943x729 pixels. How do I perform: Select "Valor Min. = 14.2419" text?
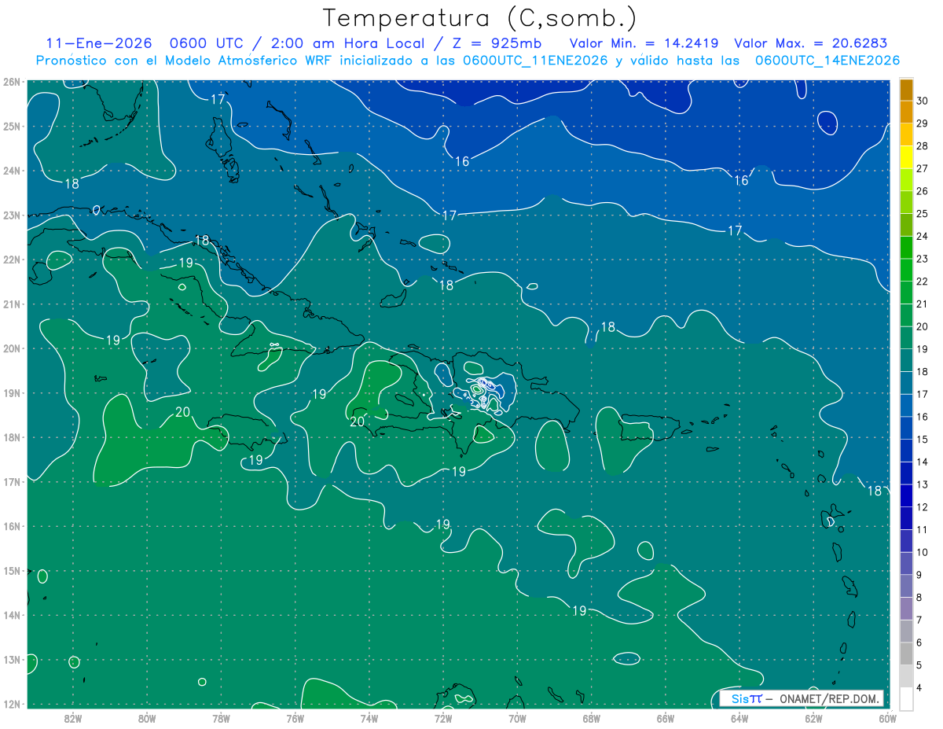point(645,43)
